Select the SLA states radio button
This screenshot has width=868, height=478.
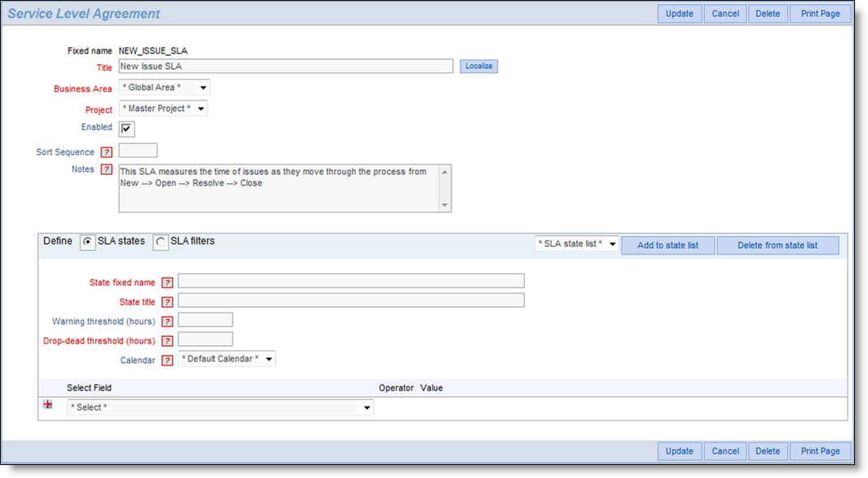(x=88, y=242)
